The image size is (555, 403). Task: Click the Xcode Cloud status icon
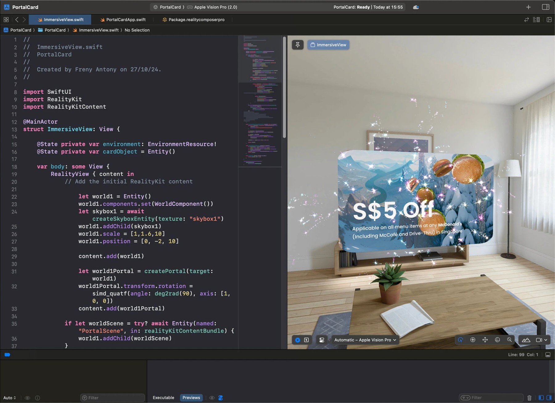(x=416, y=7)
